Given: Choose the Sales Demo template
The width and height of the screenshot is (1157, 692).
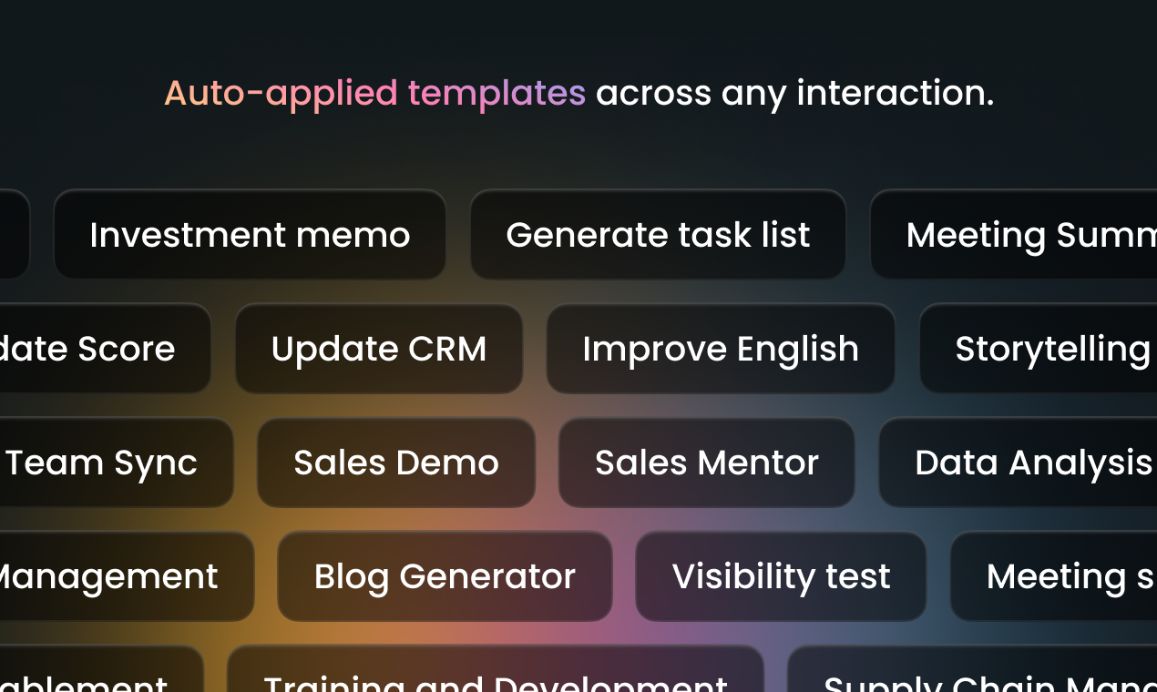Looking at the screenshot, I should click(x=396, y=463).
